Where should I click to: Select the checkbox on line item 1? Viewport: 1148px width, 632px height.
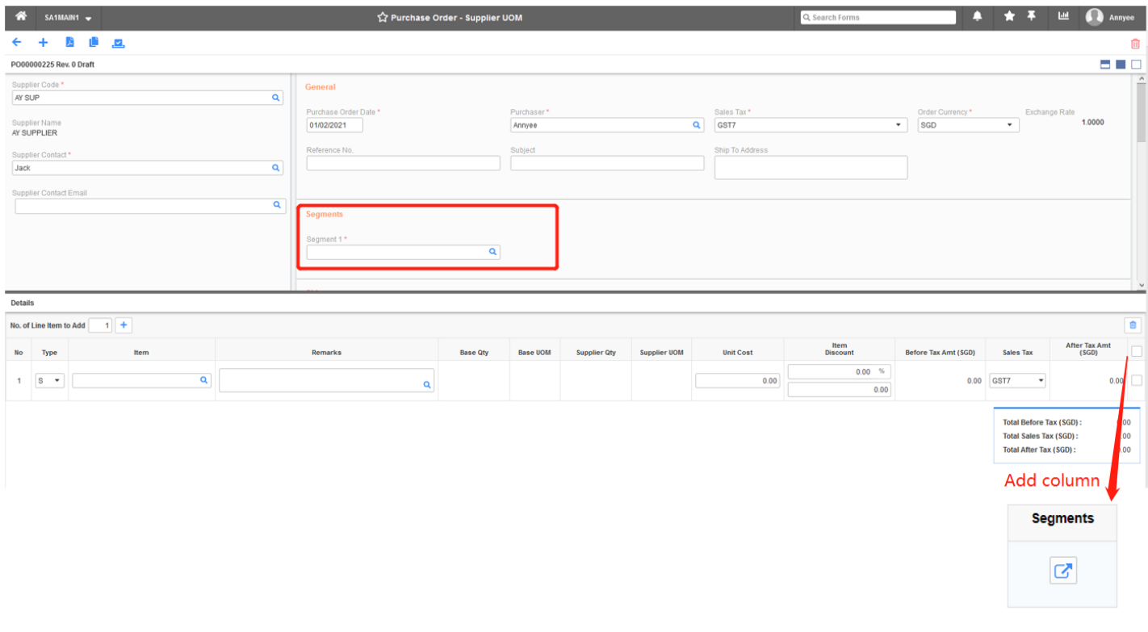[x=1137, y=379]
